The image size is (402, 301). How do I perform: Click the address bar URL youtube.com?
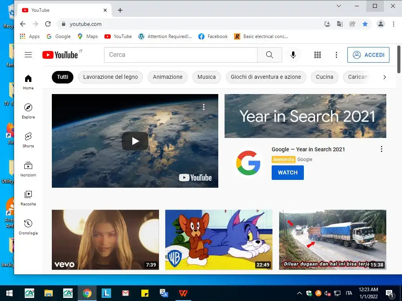pos(86,24)
